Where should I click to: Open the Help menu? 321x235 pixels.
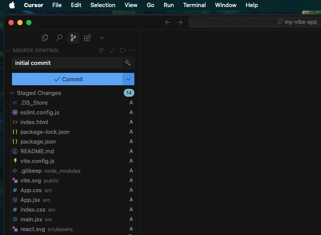pyautogui.click(x=251, y=5)
